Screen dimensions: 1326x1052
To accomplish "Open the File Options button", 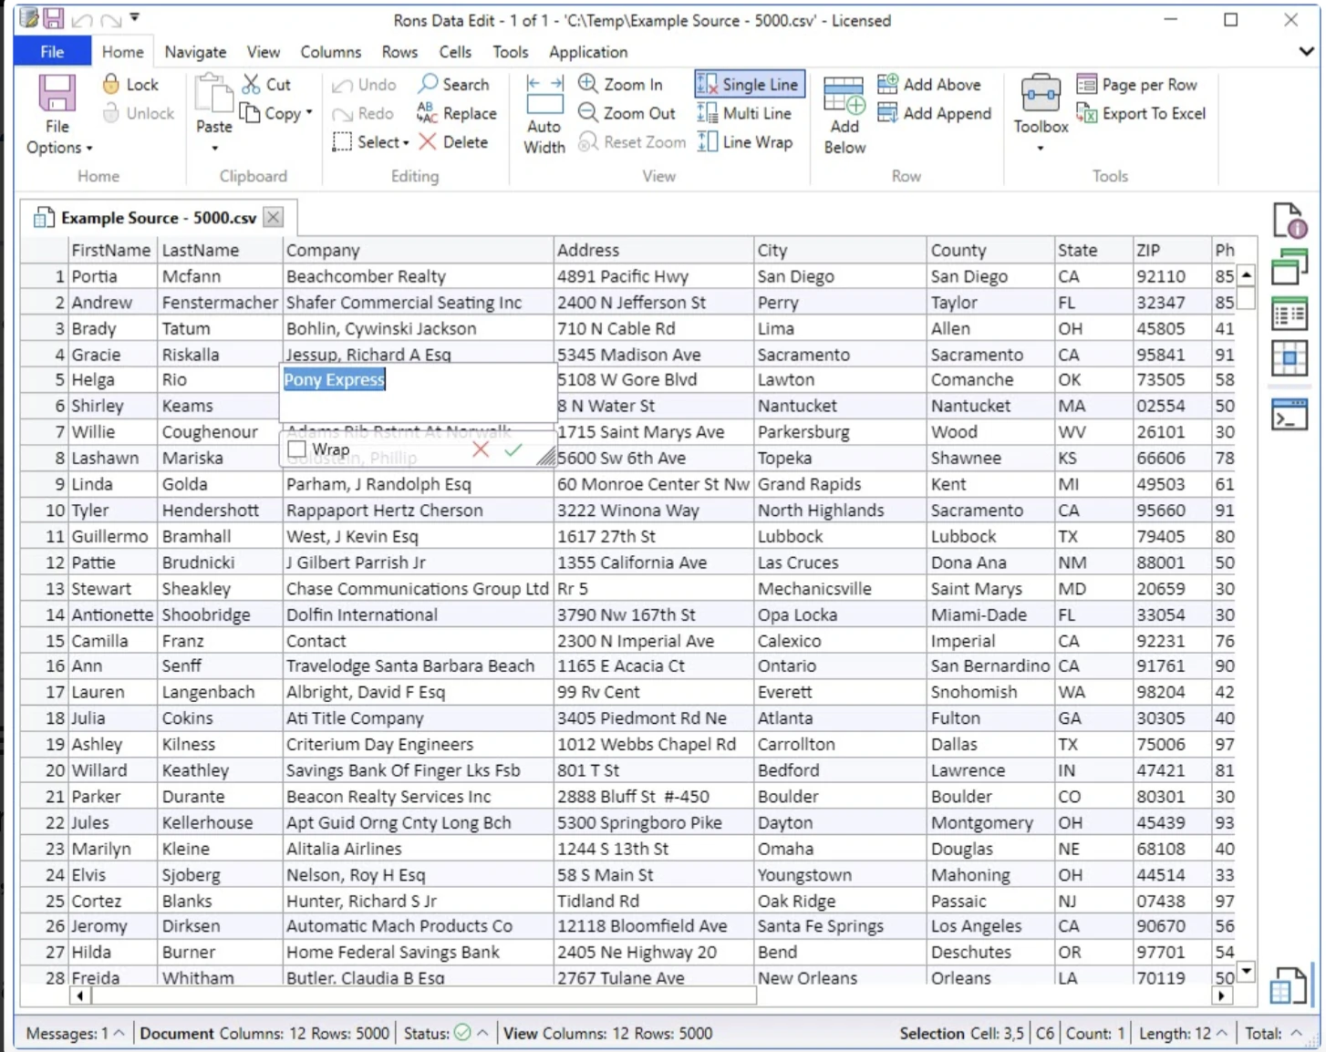I will pos(57,115).
